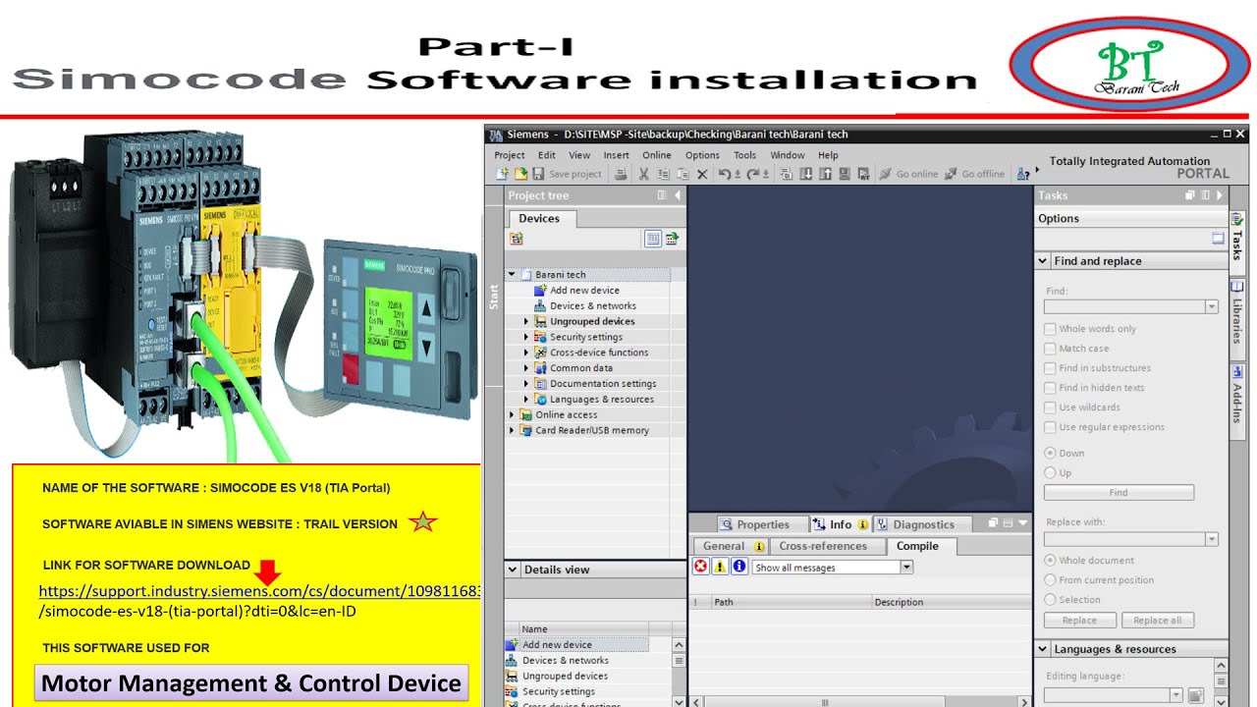This screenshot has width=1257, height=707.
Task: Expand the Online access node
Action: pos(512,414)
